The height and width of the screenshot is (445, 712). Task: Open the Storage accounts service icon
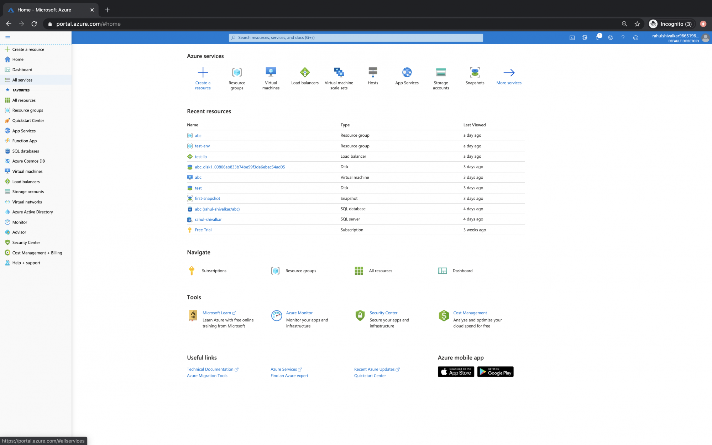[441, 72]
